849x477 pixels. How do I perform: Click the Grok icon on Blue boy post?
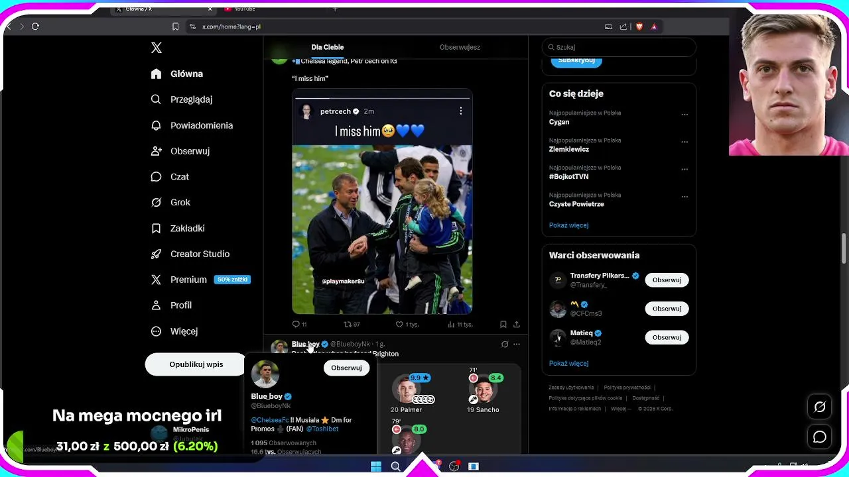[x=505, y=344]
